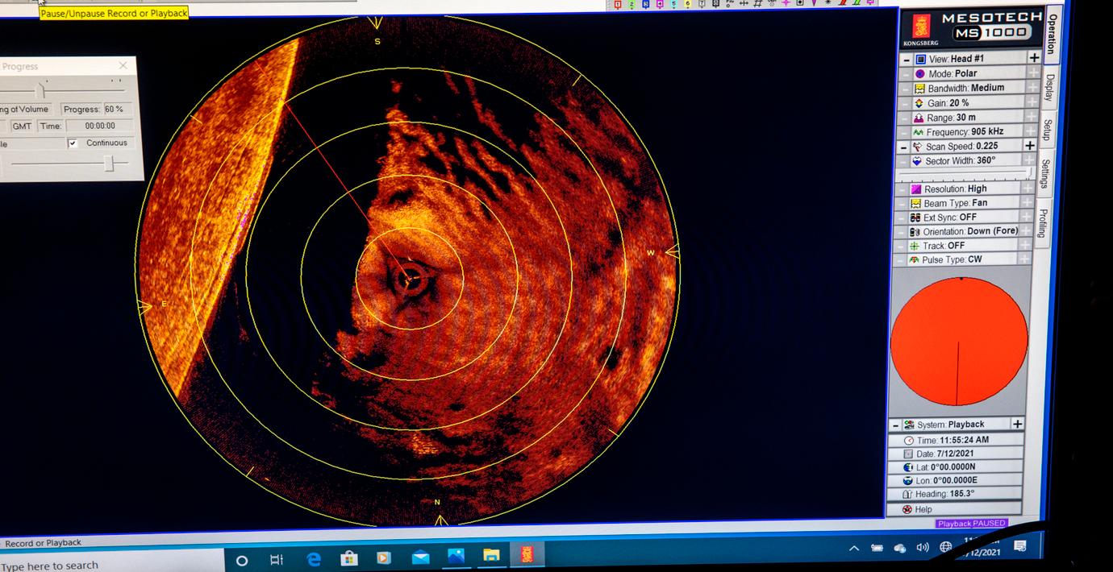Click the View Head #1 icon
Image resolution: width=1113 pixels, height=572 pixels.
(920, 59)
